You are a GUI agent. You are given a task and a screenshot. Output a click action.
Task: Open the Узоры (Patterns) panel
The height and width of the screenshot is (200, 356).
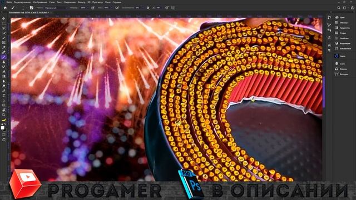tap(340, 33)
